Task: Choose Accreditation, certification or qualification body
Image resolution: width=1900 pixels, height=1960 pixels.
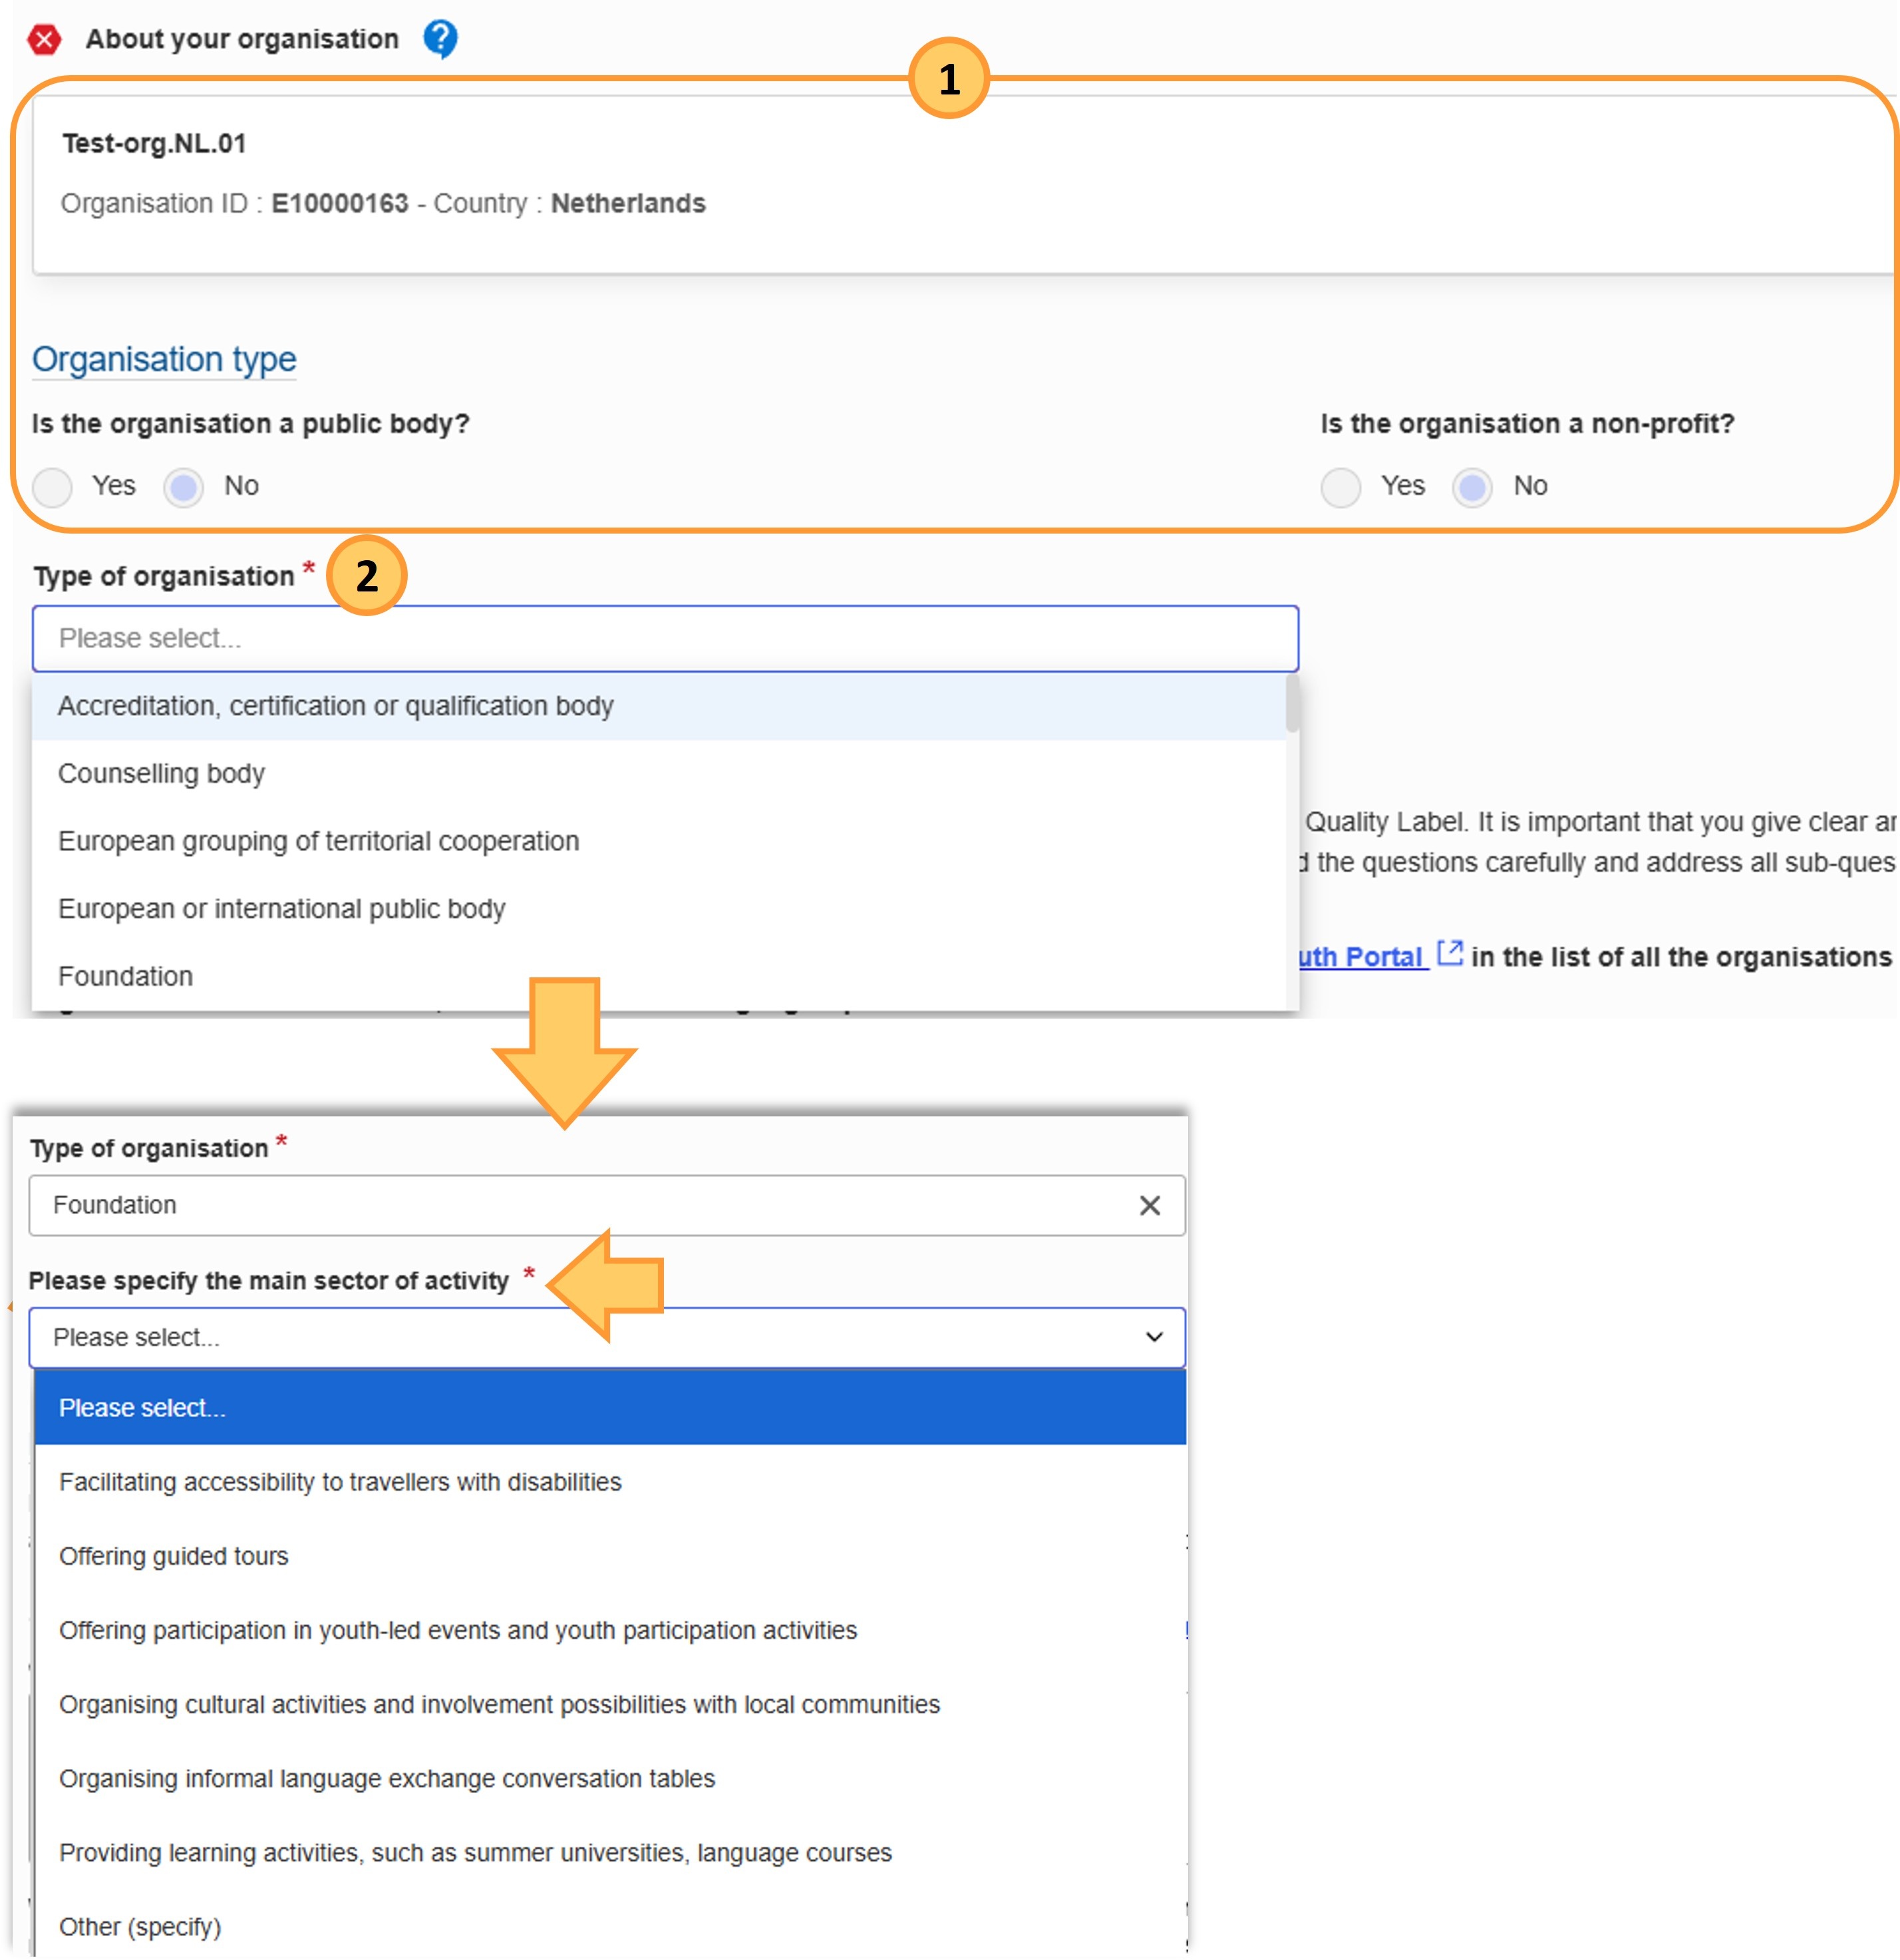Action: pyautogui.click(x=336, y=706)
